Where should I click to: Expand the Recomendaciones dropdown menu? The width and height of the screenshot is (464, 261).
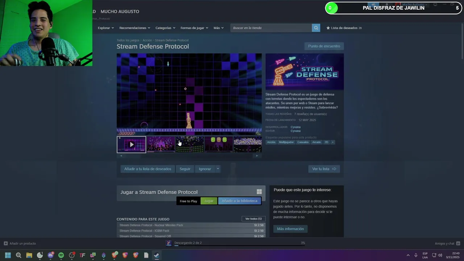click(135, 28)
